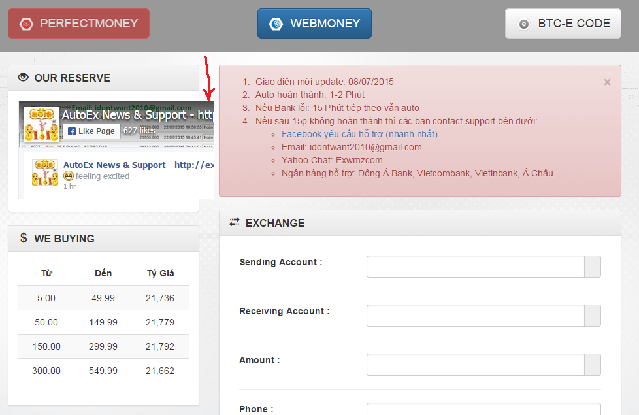Click the 299.99 cell in buying table
The height and width of the screenshot is (415, 639).
pyautogui.click(x=103, y=346)
